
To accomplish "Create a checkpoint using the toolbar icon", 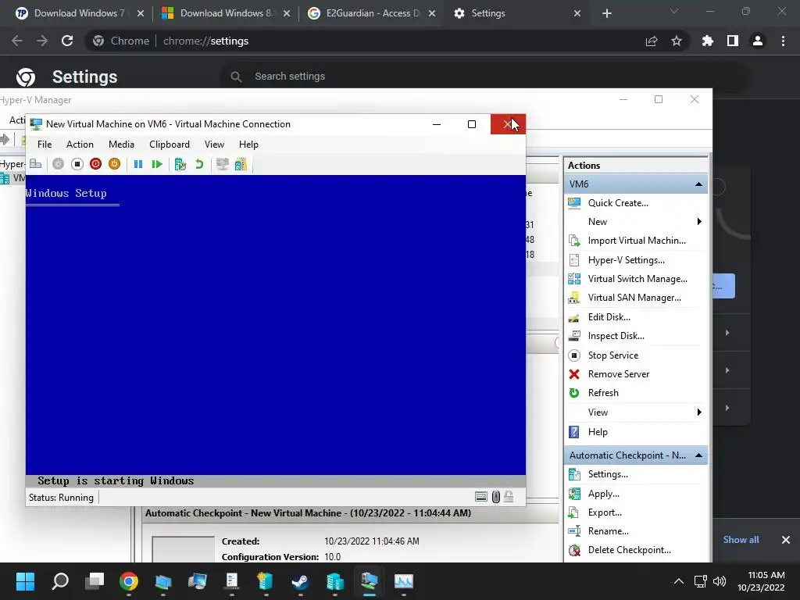I will coord(180,164).
